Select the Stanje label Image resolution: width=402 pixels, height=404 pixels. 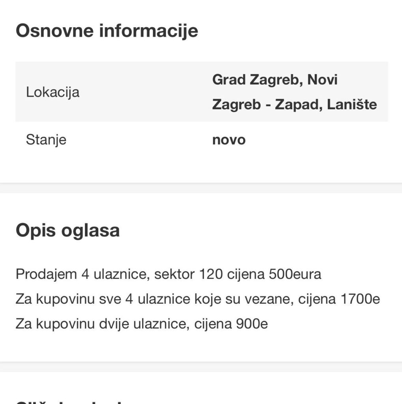click(x=46, y=140)
